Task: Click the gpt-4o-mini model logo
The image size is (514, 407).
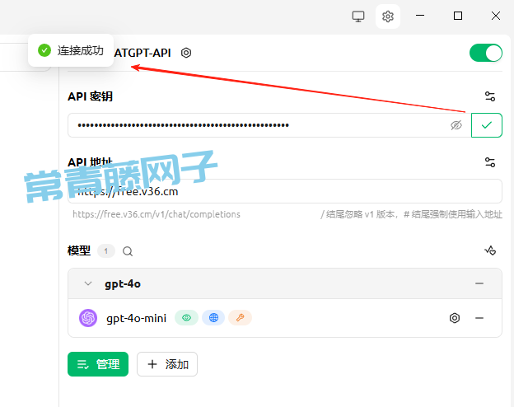Action: 88,318
